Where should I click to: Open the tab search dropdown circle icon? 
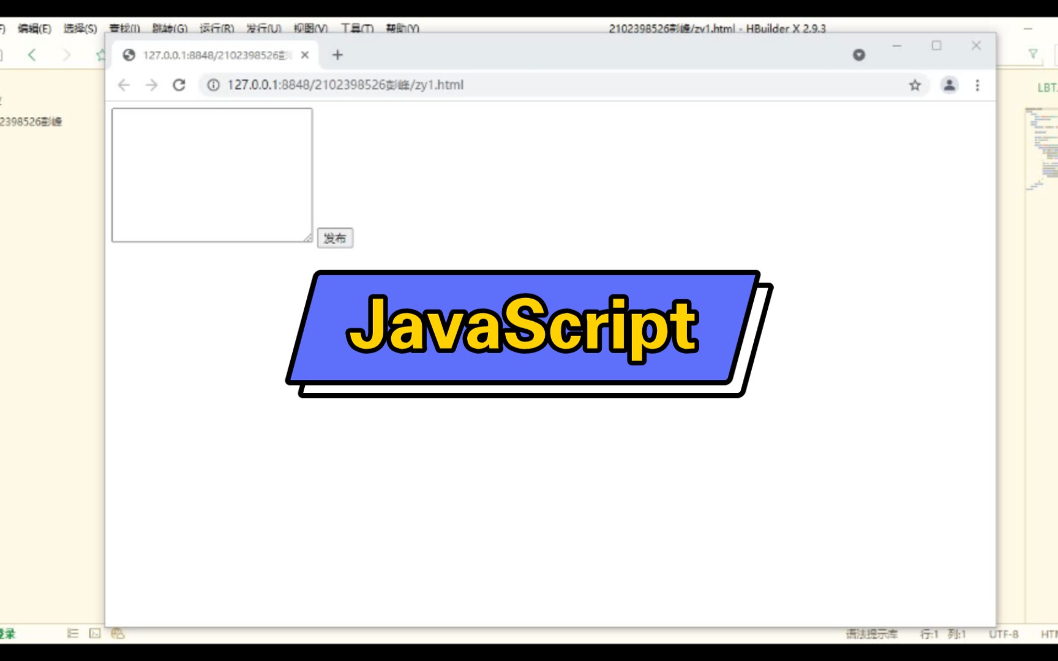coord(859,55)
